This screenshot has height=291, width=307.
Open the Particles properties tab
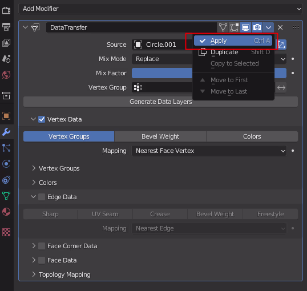click(x=6, y=148)
